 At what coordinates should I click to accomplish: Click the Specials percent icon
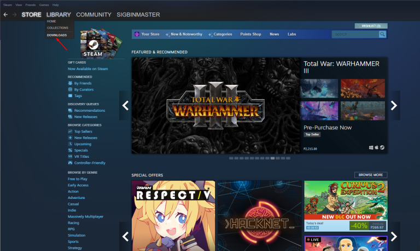tap(70, 150)
